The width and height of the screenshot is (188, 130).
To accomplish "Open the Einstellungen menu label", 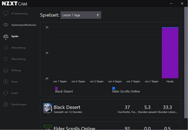I will point(19,104).
